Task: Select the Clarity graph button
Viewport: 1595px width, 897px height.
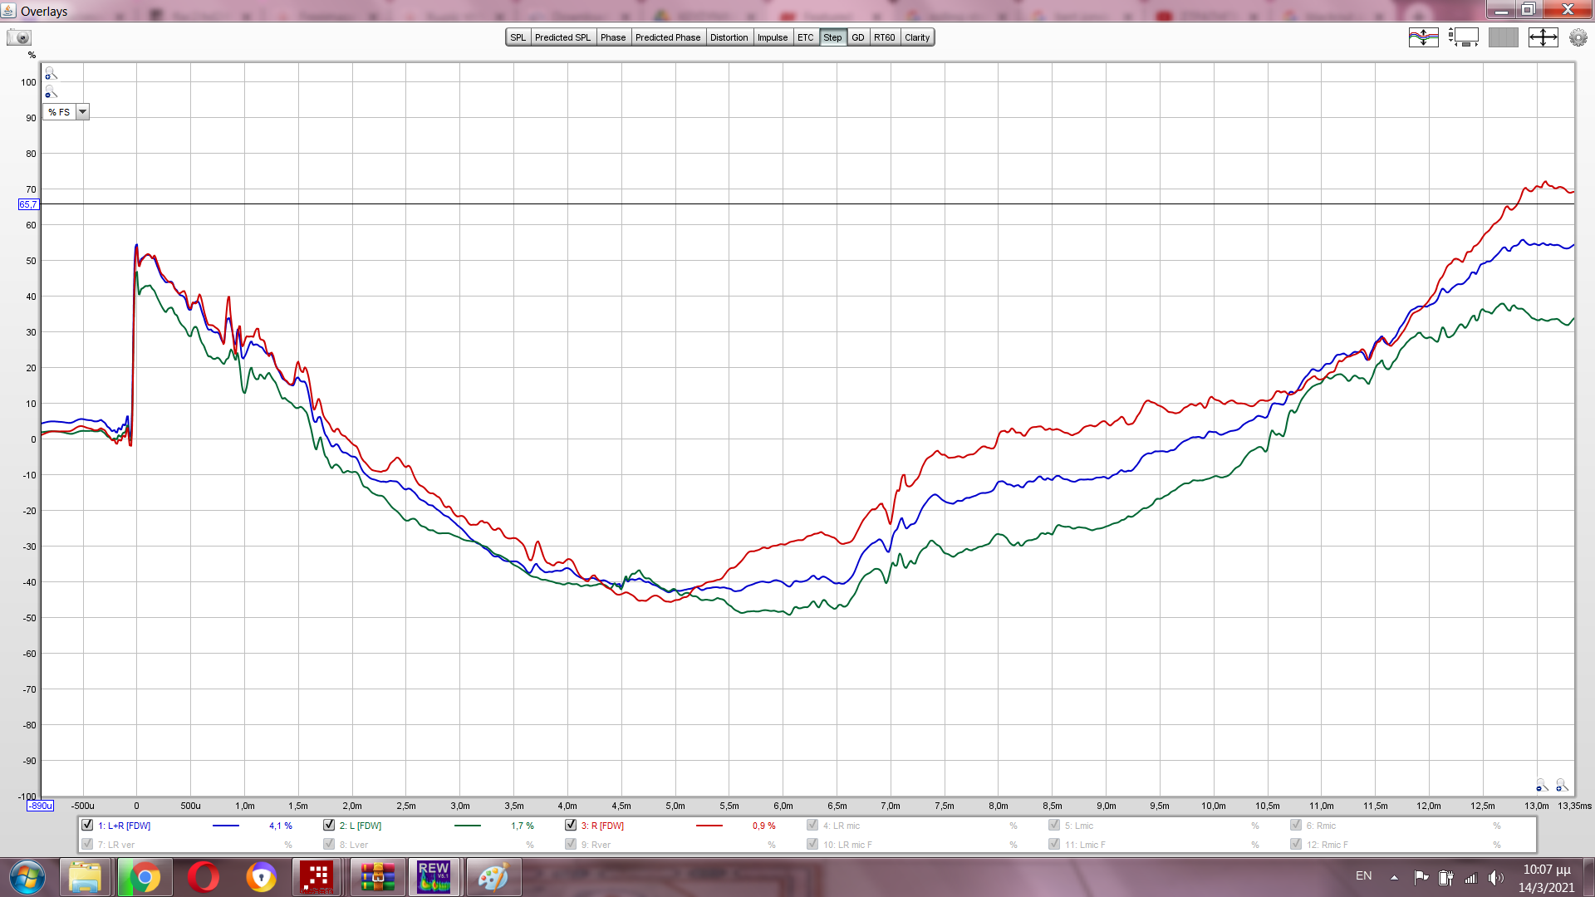Action: [917, 37]
